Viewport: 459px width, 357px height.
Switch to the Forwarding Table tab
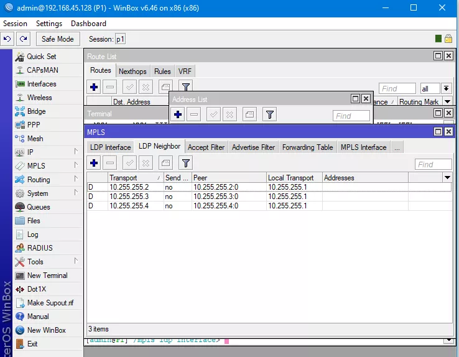(308, 147)
